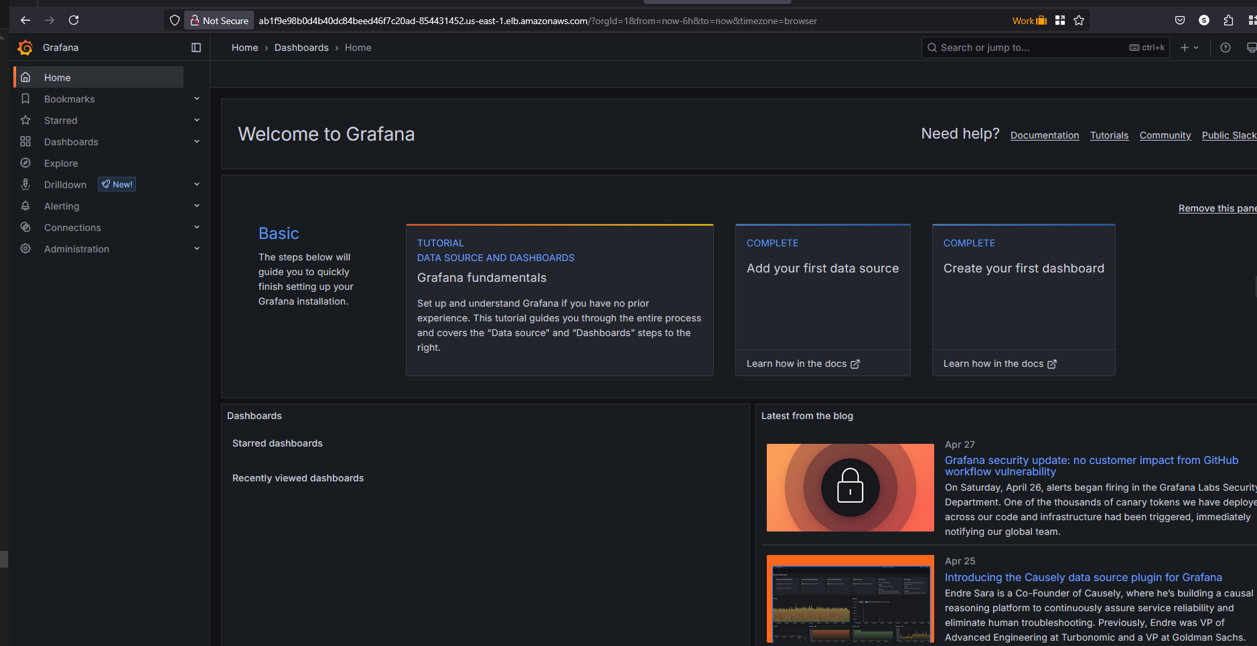The width and height of the screenshot is (1257, 646).
Task: Open the Public Slack link
Action: (1229, 135)
